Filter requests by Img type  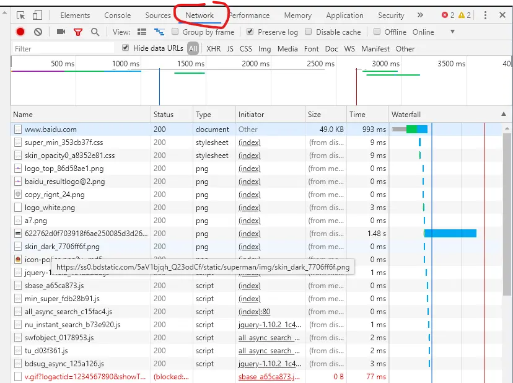pos(265,49)
